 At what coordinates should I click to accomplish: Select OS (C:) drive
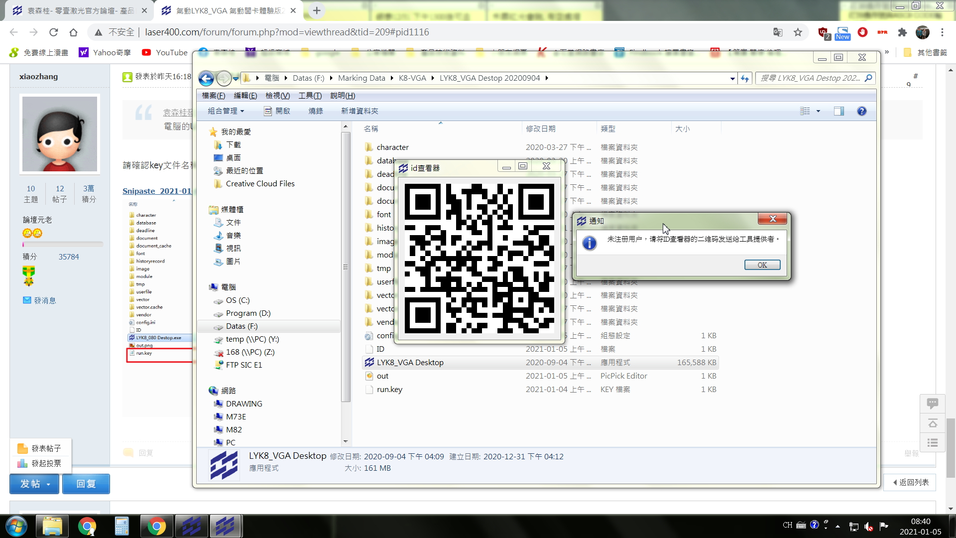point(238,300)
